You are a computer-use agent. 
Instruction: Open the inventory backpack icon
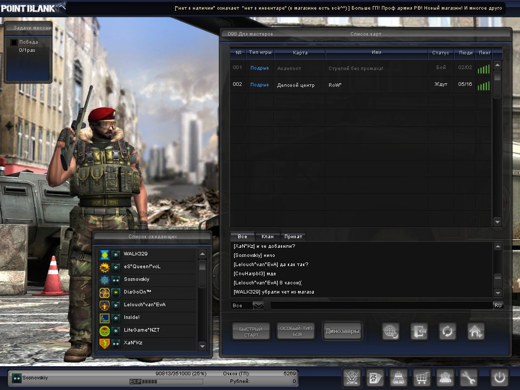398,378
